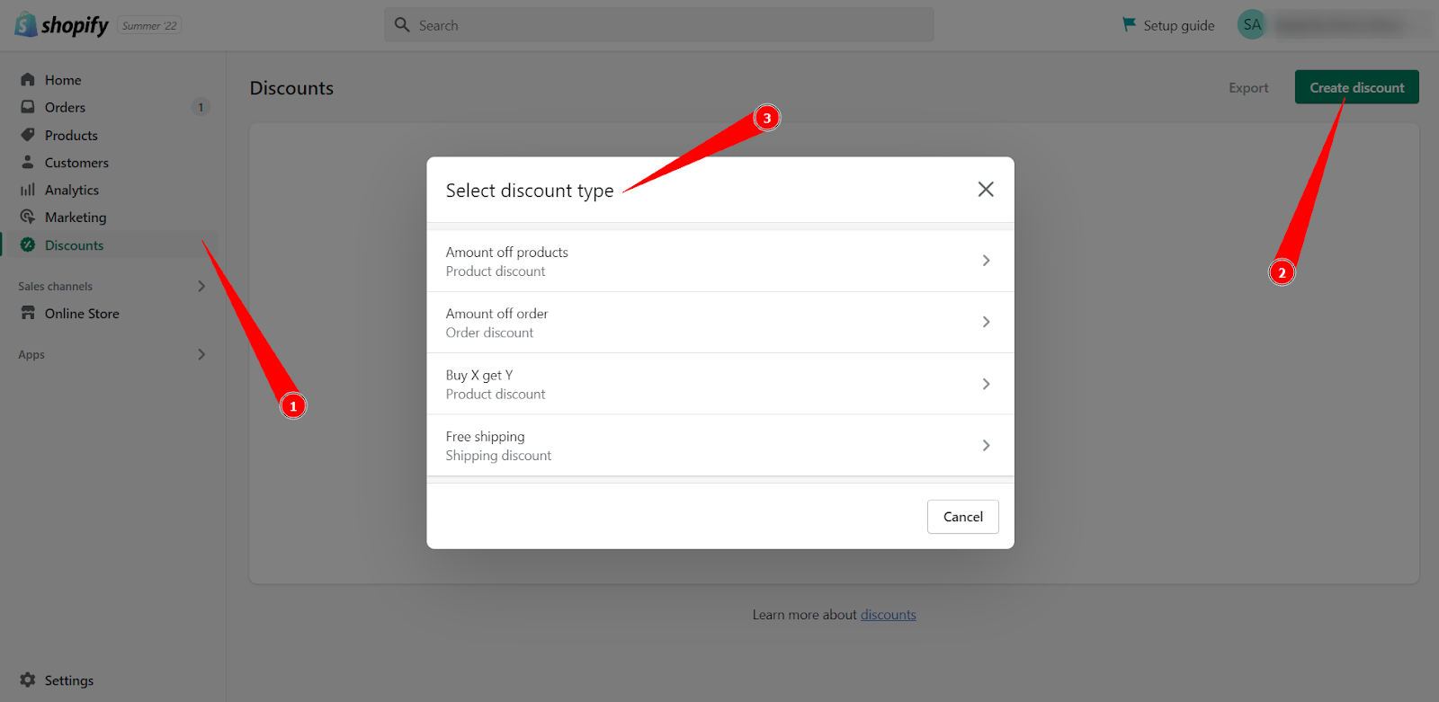Click the Discounts sidebar icon

click(28, 244)
